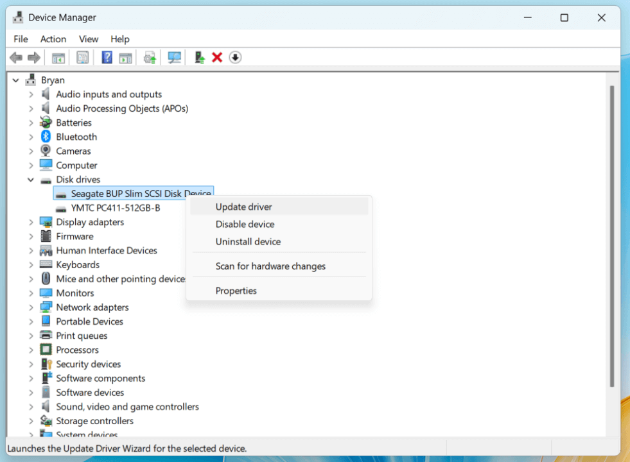Viewport: 630px width, 462px height.
Task: Open Help using the blue question mark icon
Action: point(107,57)
